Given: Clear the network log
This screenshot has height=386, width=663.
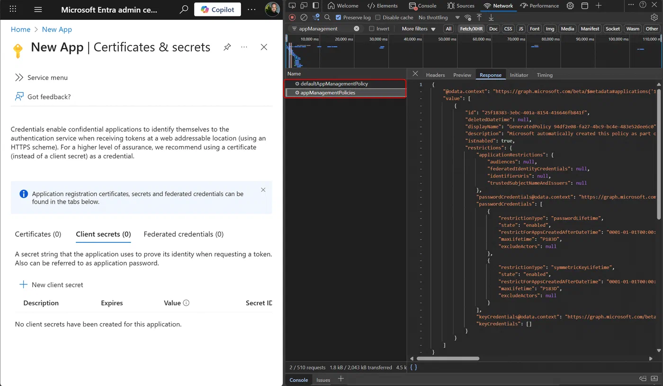Looking at the screenshot, I should [x=304, y=17].
